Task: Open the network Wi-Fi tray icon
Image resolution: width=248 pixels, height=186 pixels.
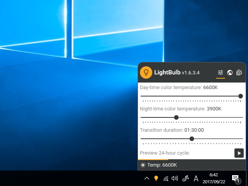Action: click(166, 178)
